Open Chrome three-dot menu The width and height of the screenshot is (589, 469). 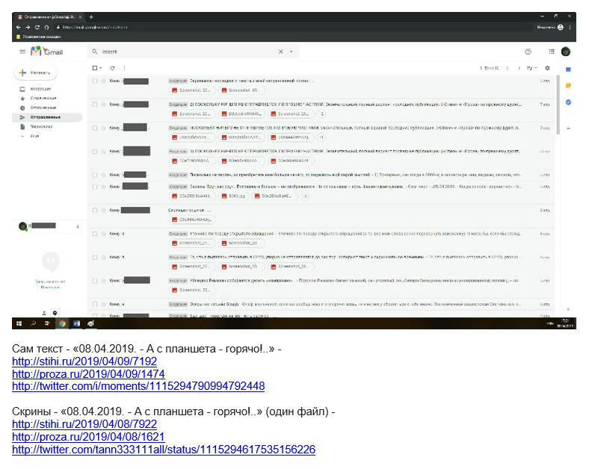(x=570, y=27)
